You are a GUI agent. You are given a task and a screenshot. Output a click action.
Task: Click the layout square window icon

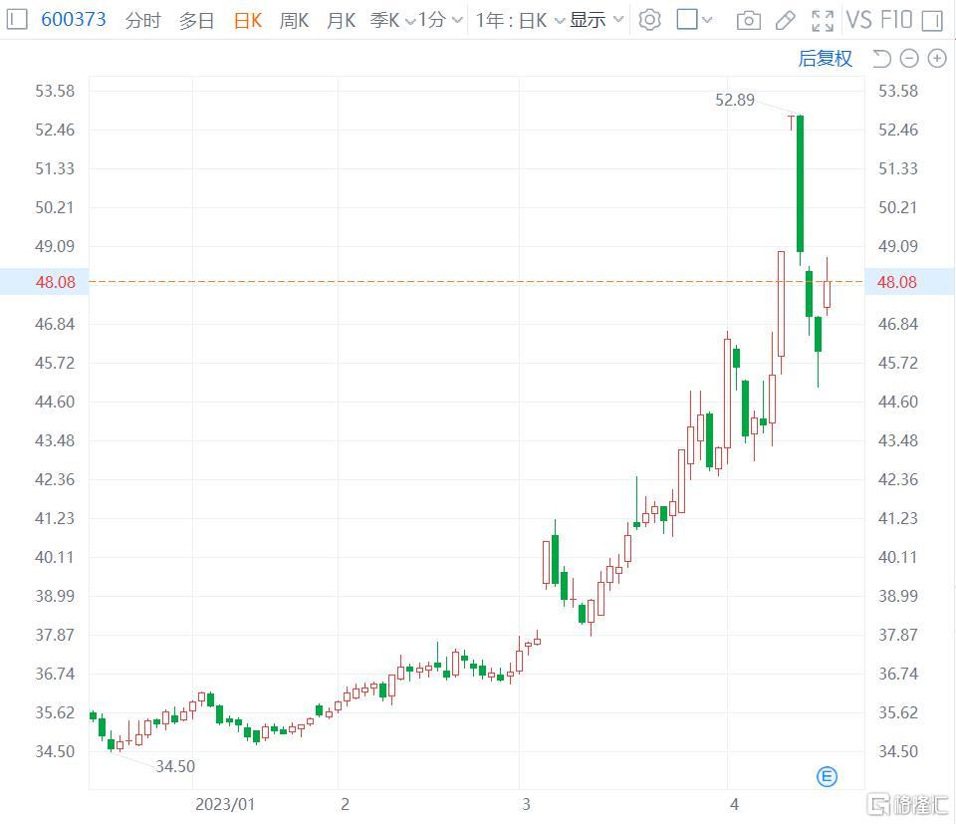687,20
